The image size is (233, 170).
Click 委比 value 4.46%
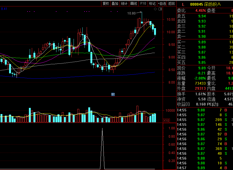click(x=200, y=10)
